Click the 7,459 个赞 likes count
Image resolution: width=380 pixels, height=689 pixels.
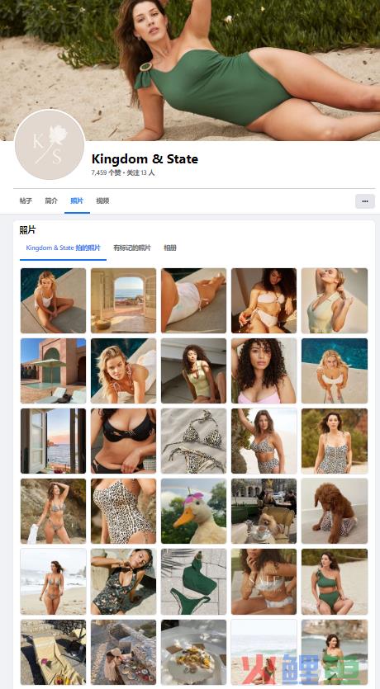pos(106,172)
